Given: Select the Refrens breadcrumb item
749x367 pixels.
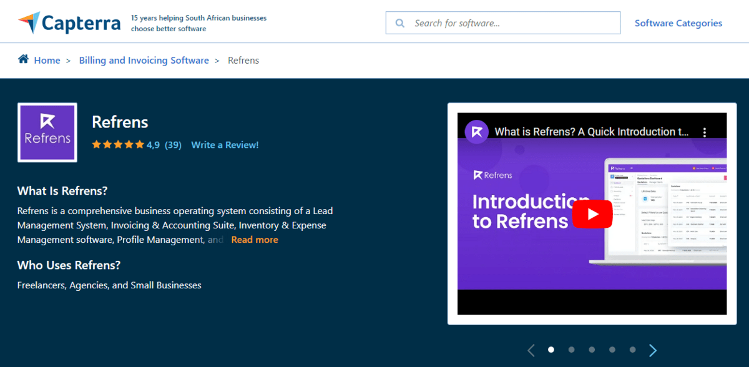Looking at the screenshot, I should click(x=243, y=60).
